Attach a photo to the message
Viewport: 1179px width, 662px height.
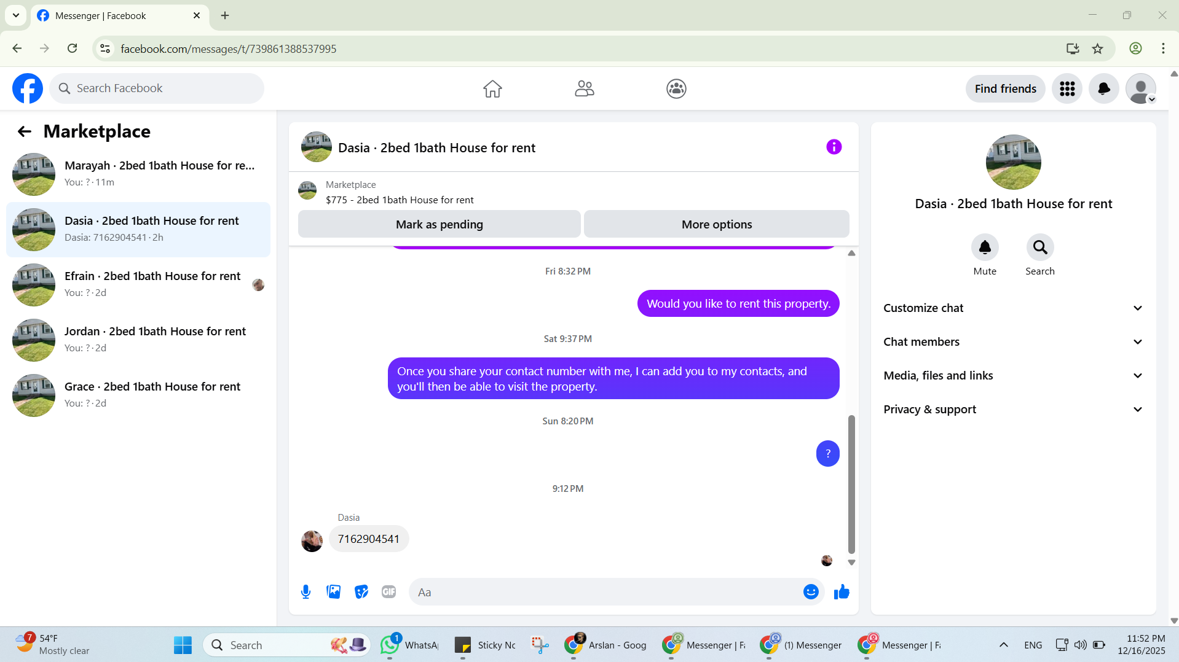point(334,592)
